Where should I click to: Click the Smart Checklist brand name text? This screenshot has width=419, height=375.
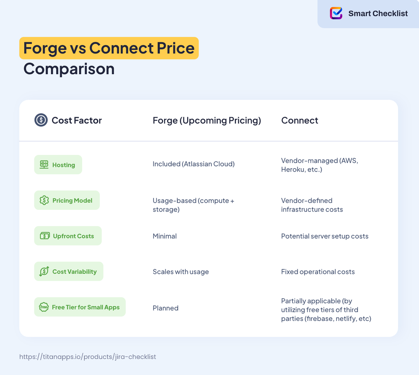378,13
